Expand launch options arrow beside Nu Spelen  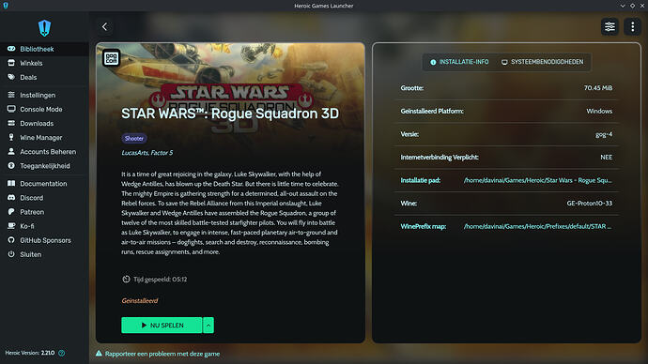208,326
